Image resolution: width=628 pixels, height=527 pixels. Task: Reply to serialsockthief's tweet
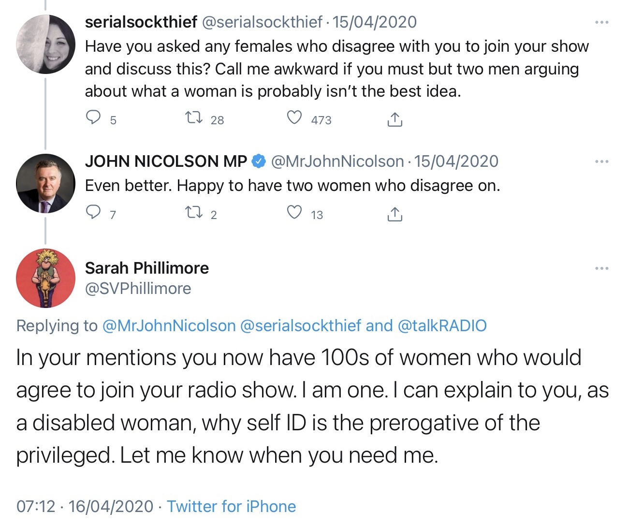[x=93, y=118]
